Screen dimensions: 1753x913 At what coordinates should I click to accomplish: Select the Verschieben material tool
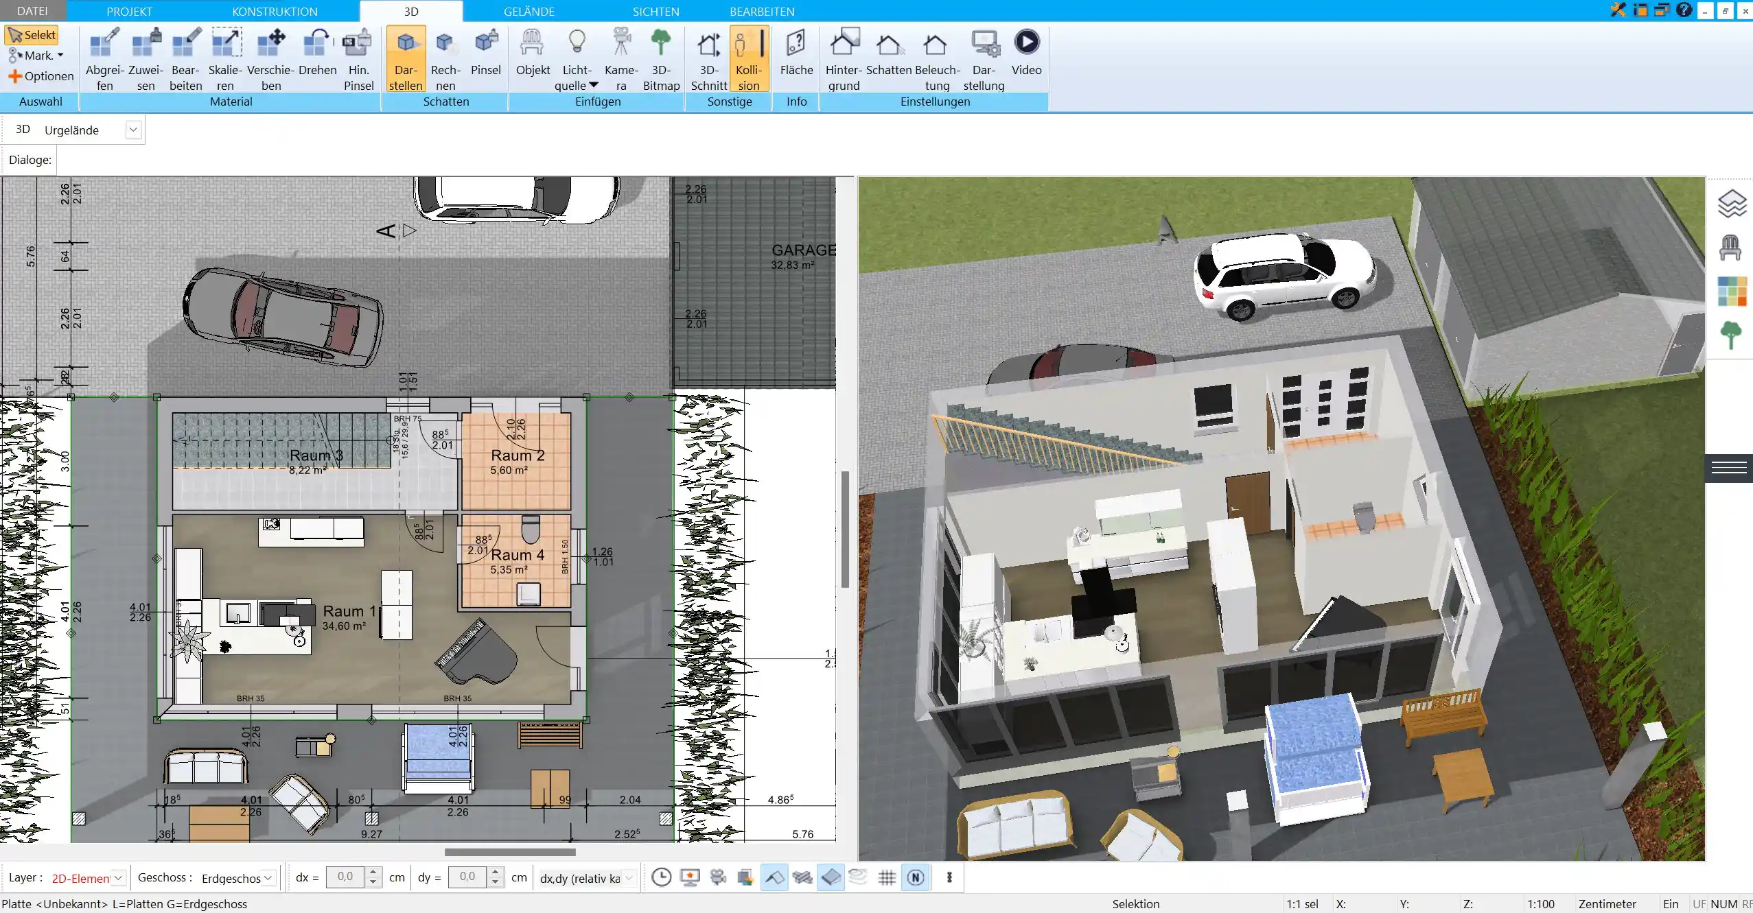271,59
